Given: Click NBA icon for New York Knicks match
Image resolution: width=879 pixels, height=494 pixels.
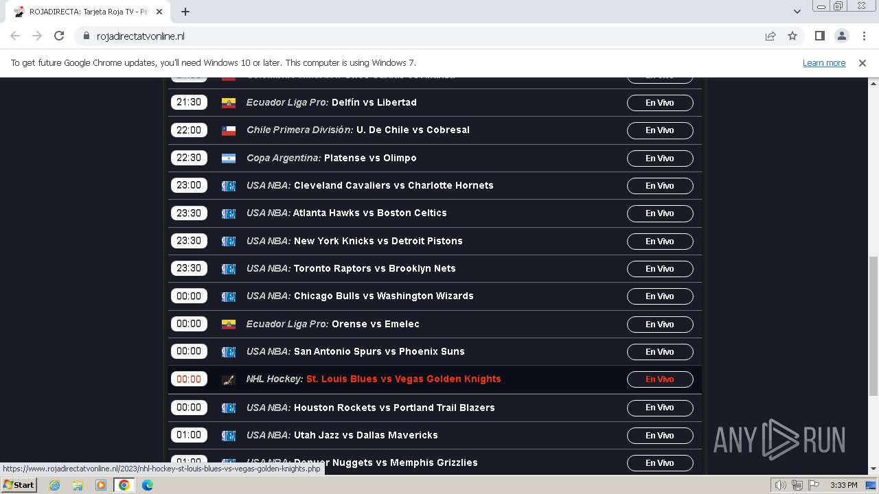Looking at the screenshot, I should click(x=229, y=242).
